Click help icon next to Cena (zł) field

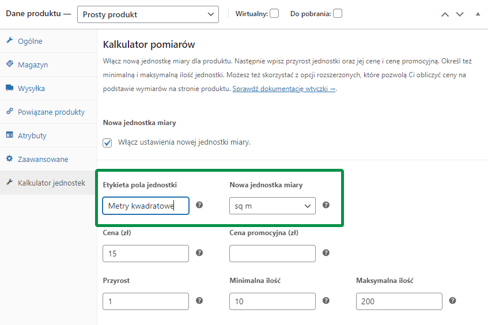(199, 253)
